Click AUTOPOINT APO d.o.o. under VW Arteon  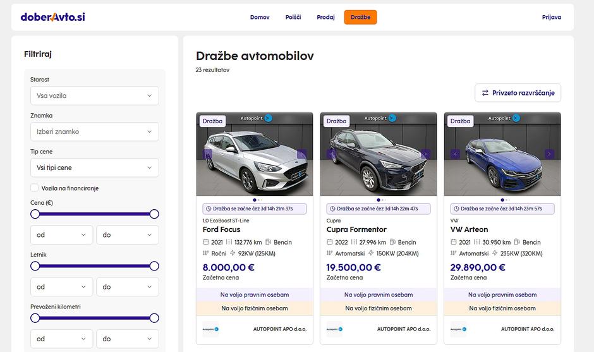click(x=527, y=329)
